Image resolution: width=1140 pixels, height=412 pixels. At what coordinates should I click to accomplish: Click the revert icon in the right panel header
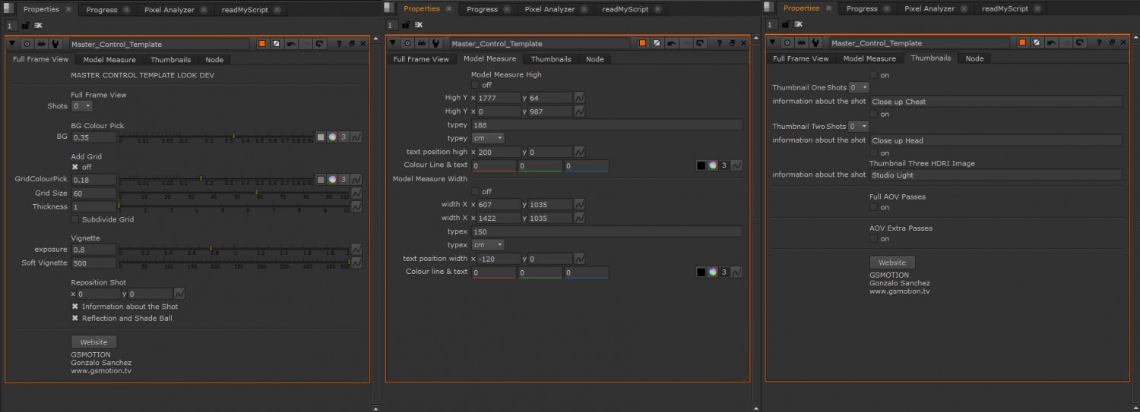click(x=1080, y=43)
